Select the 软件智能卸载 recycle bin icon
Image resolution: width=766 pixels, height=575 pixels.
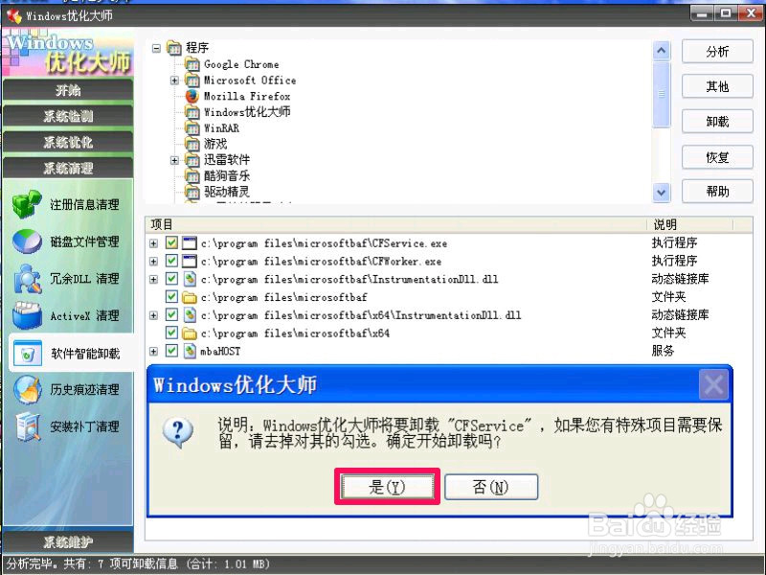point(27,353)
